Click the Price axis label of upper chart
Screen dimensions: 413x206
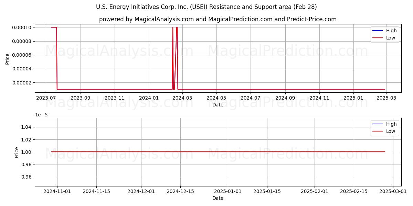pyautogui.click(x=8, y=58)
